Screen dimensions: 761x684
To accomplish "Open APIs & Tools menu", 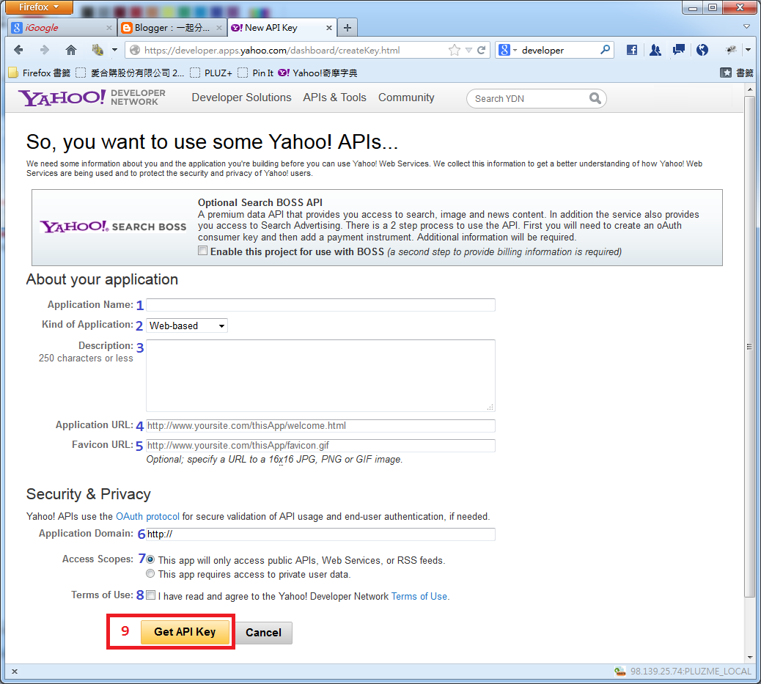I will (x=334, y=98).
